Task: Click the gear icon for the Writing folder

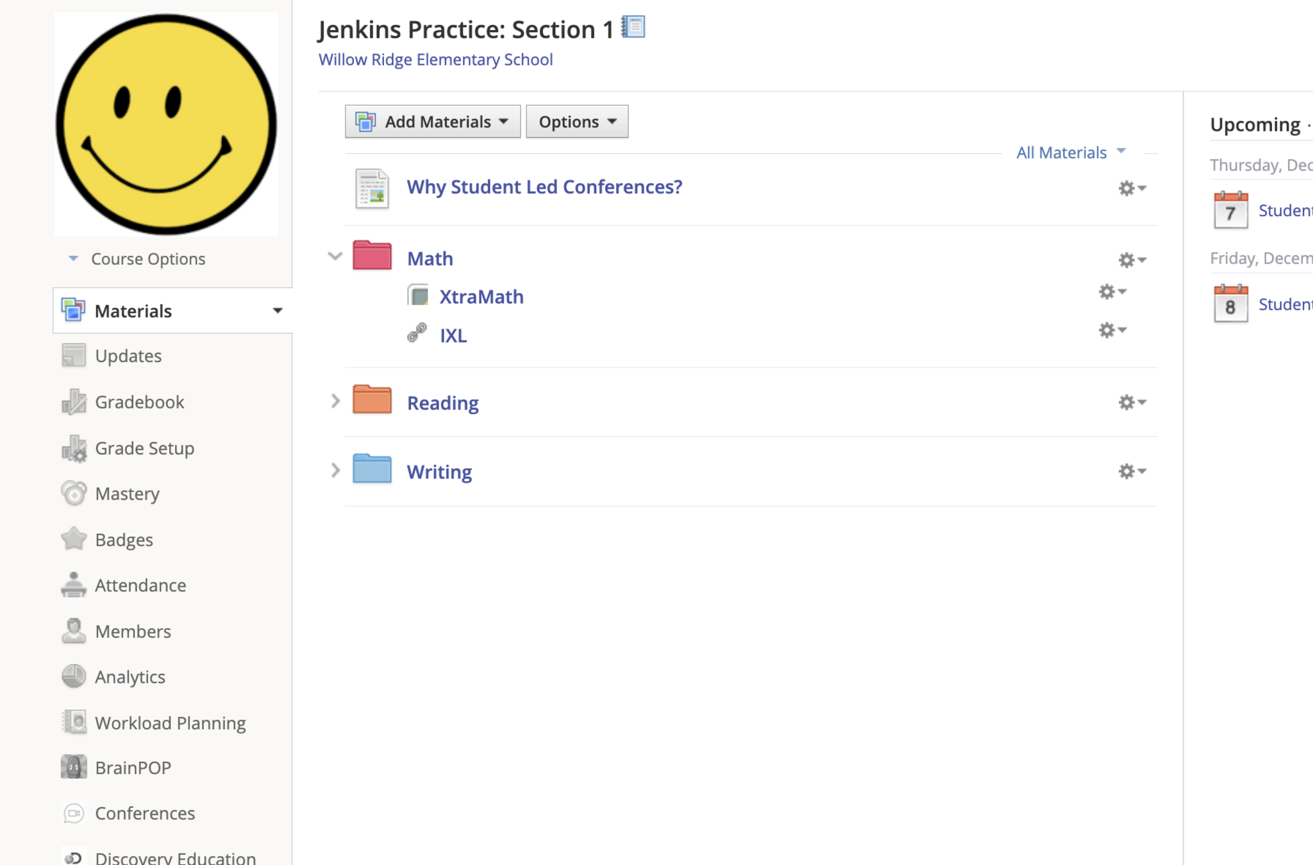Action: point(1132,471)
